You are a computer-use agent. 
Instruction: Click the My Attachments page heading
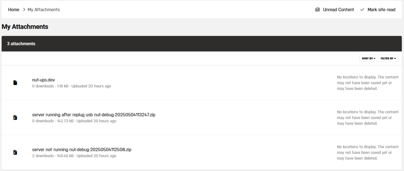pos(25,27)
